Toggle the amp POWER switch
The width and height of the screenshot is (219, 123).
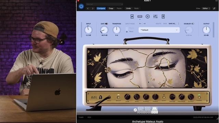tap(199, 97)
